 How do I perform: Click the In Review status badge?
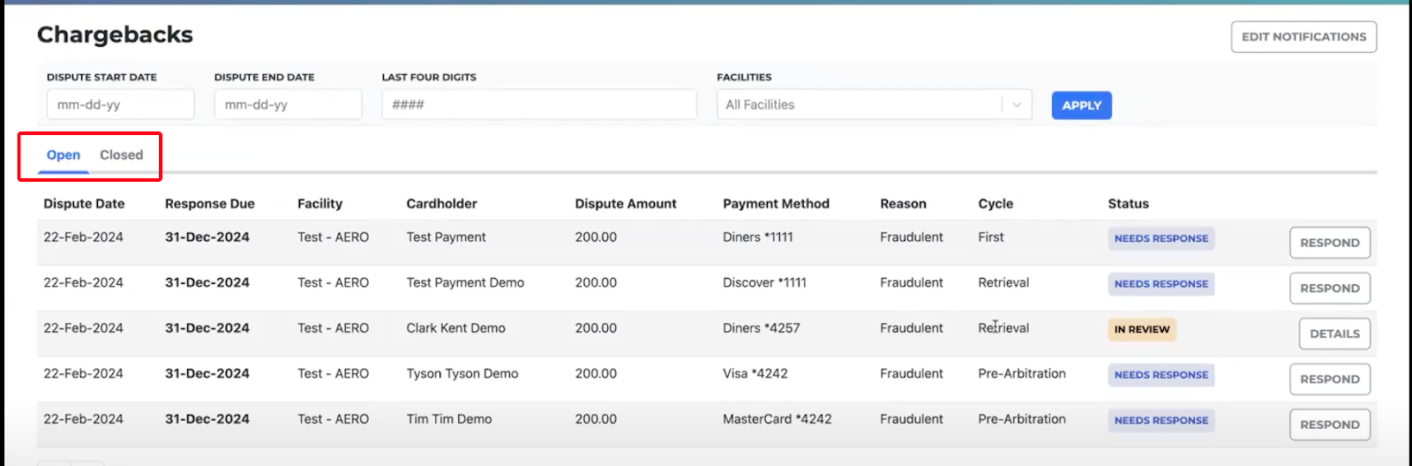tap(1142, 329)
